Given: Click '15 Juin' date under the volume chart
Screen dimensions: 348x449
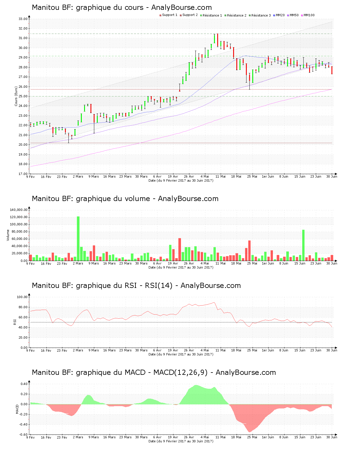Looking at the screenshot, I should click(300, 263).
